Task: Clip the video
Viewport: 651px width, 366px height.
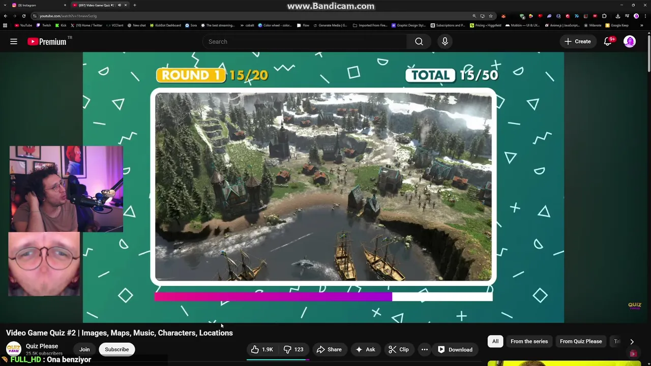Action: (398, 349)
